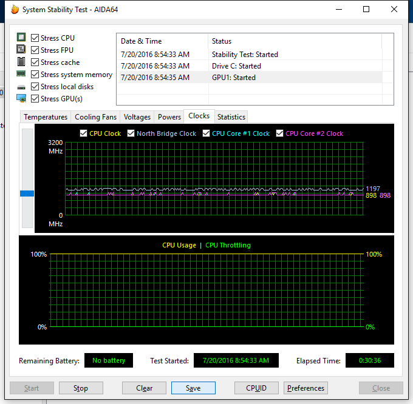Hide the CPU Clock graph line
The width and height of the screenshot is (413, 404).
(x=83, y=133)
